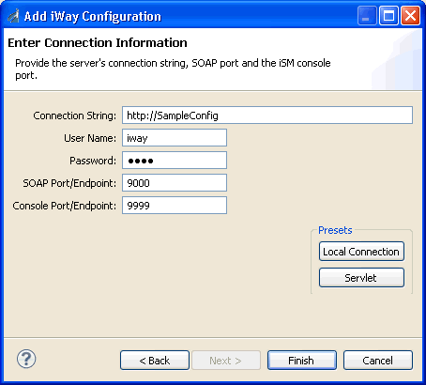The image size is (426, 385).
Task: Click the Presets group title
Action: click(x=335, y=230)
